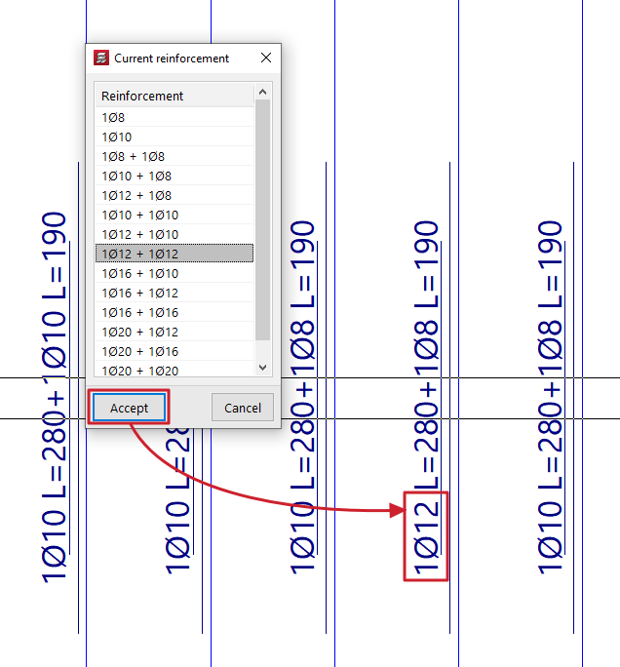Screen dimensions: 620x667
Task: Select the 1Ø16 + 1Ø12 row
Action: (x=174, y=293)
